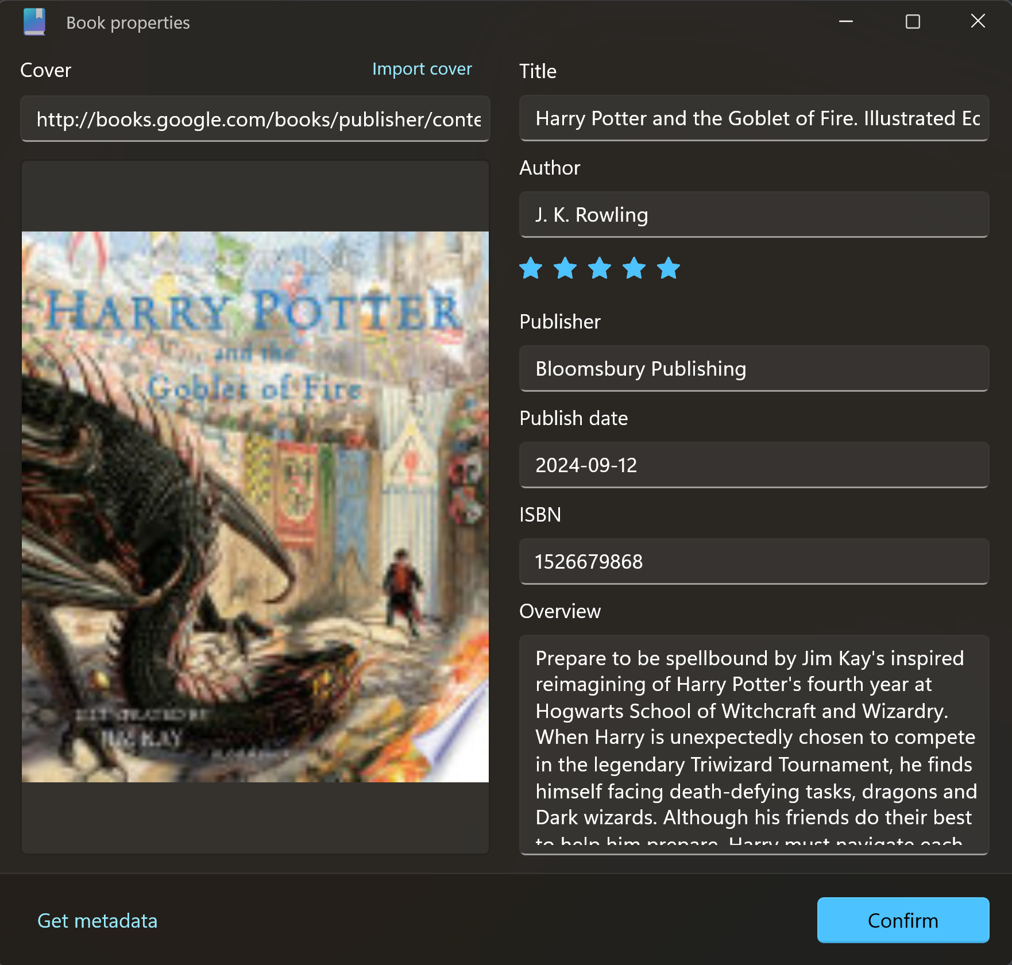The width and height of the screenshot is (1012, 965).
Task: Set rating to one star
Action: pos(531,268)
